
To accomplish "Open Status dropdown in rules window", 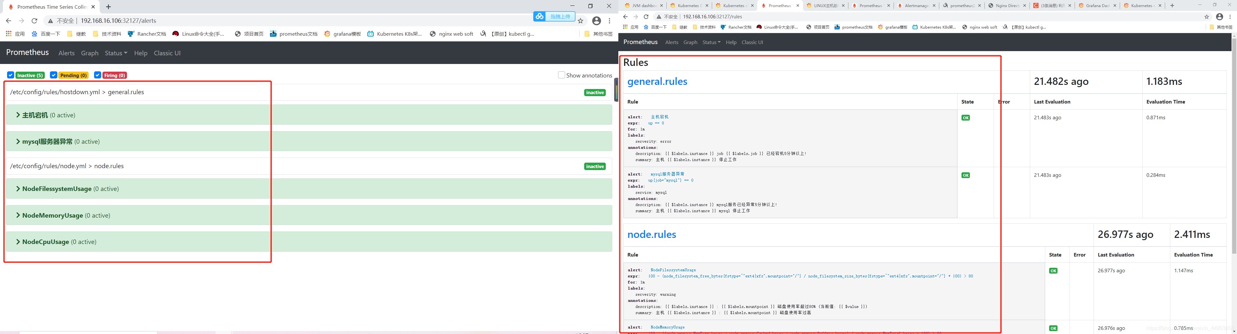I will [711, 42].
